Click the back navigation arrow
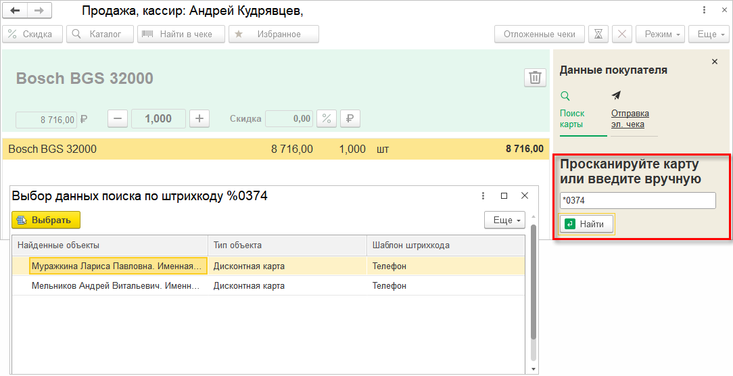The image size is (733, 376). [x=15, y=11]
